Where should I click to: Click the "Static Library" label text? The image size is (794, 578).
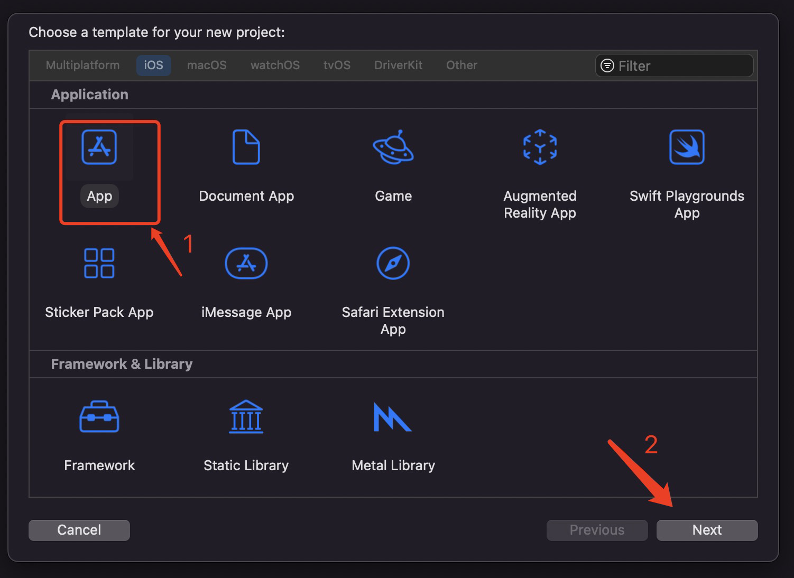246,465
